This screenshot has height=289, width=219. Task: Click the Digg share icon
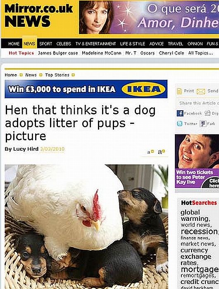(x=207, y=114)
